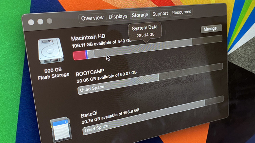Go to the Support tab
The image size is (255, 143).
[x=160, y=14]
